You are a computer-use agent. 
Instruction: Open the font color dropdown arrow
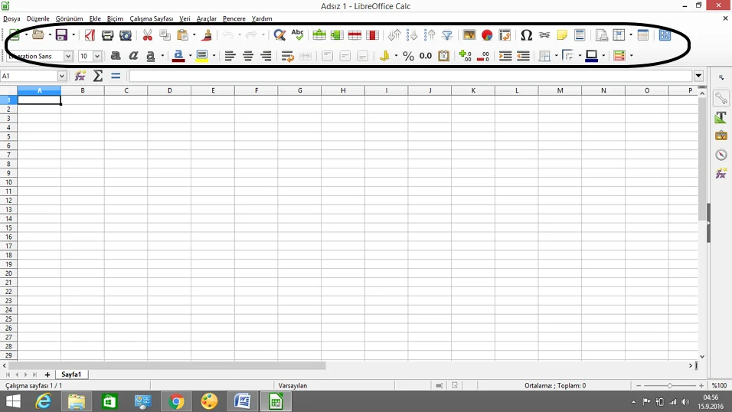pos(190,56)
